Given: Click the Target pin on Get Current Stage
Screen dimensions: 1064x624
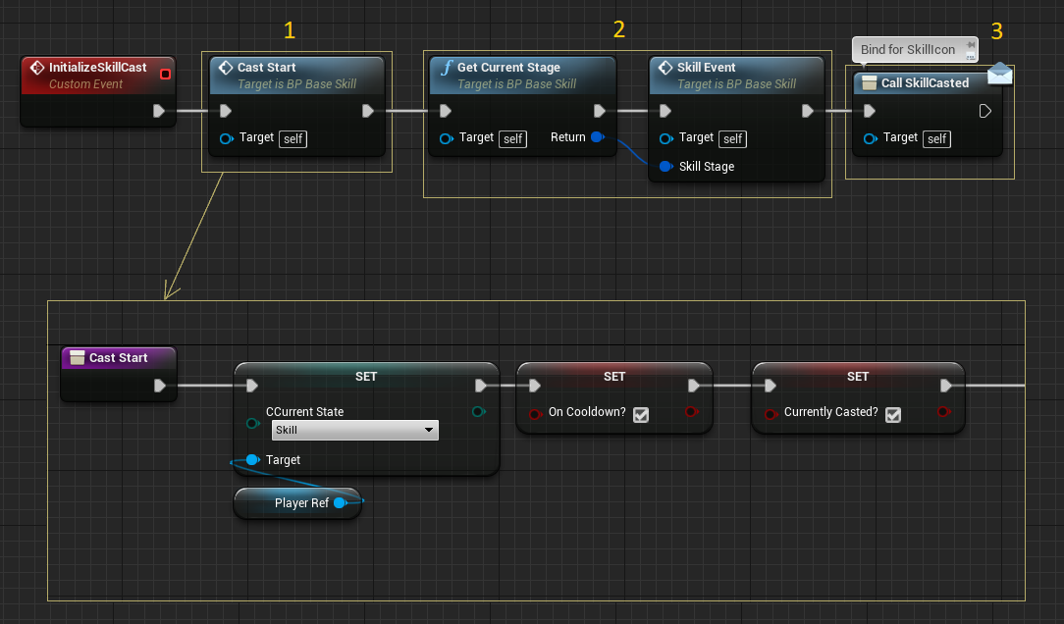Looking at the screenshot, I should point(447,138).
